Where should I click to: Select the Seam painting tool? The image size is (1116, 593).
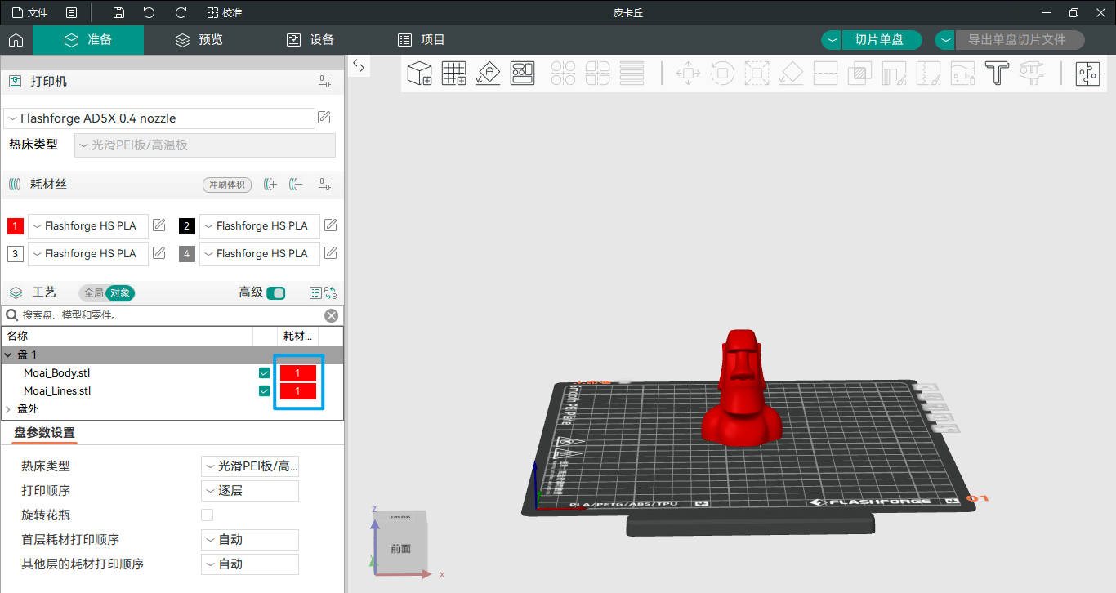coord(928,74)
